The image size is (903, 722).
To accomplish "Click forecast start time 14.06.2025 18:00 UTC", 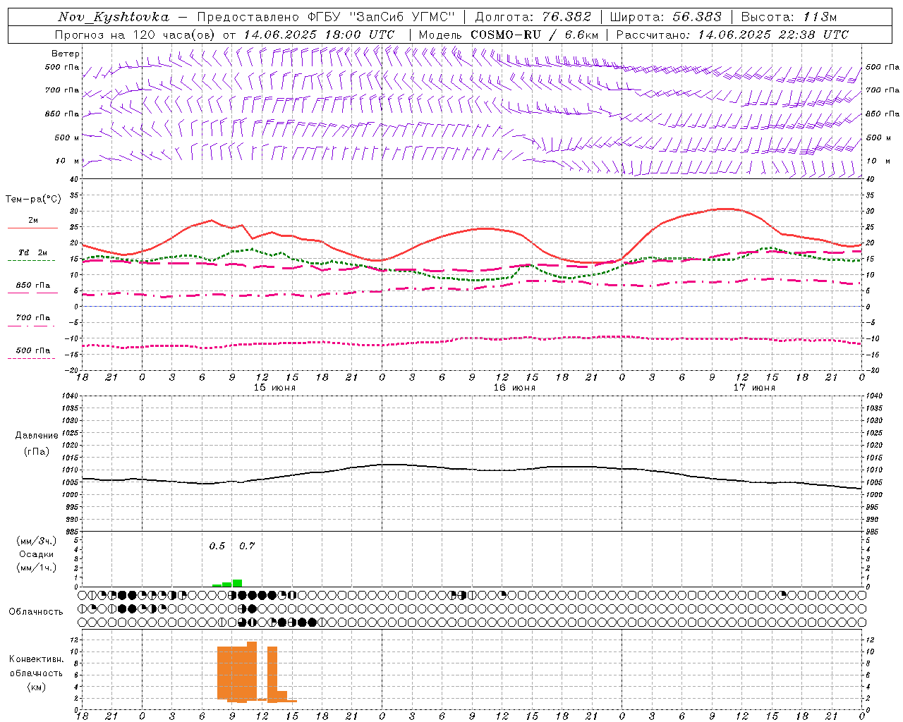I will click(x=319, y=35).
